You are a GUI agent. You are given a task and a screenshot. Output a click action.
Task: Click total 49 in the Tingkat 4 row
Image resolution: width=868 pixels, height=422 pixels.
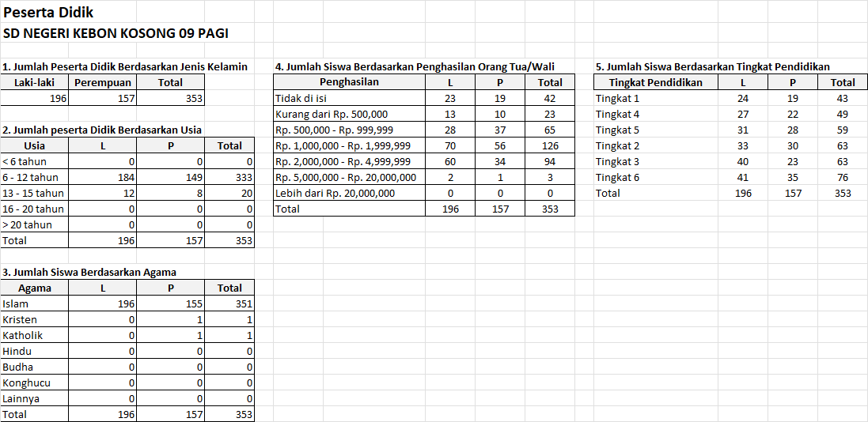(x=843, y=115)
